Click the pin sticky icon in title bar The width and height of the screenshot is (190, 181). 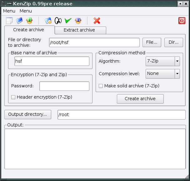point(9,4)
